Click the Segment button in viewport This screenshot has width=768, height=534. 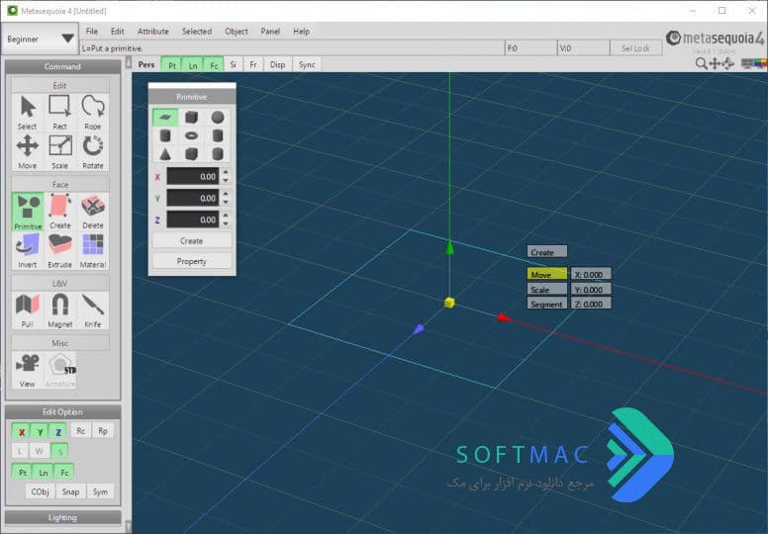547,304
